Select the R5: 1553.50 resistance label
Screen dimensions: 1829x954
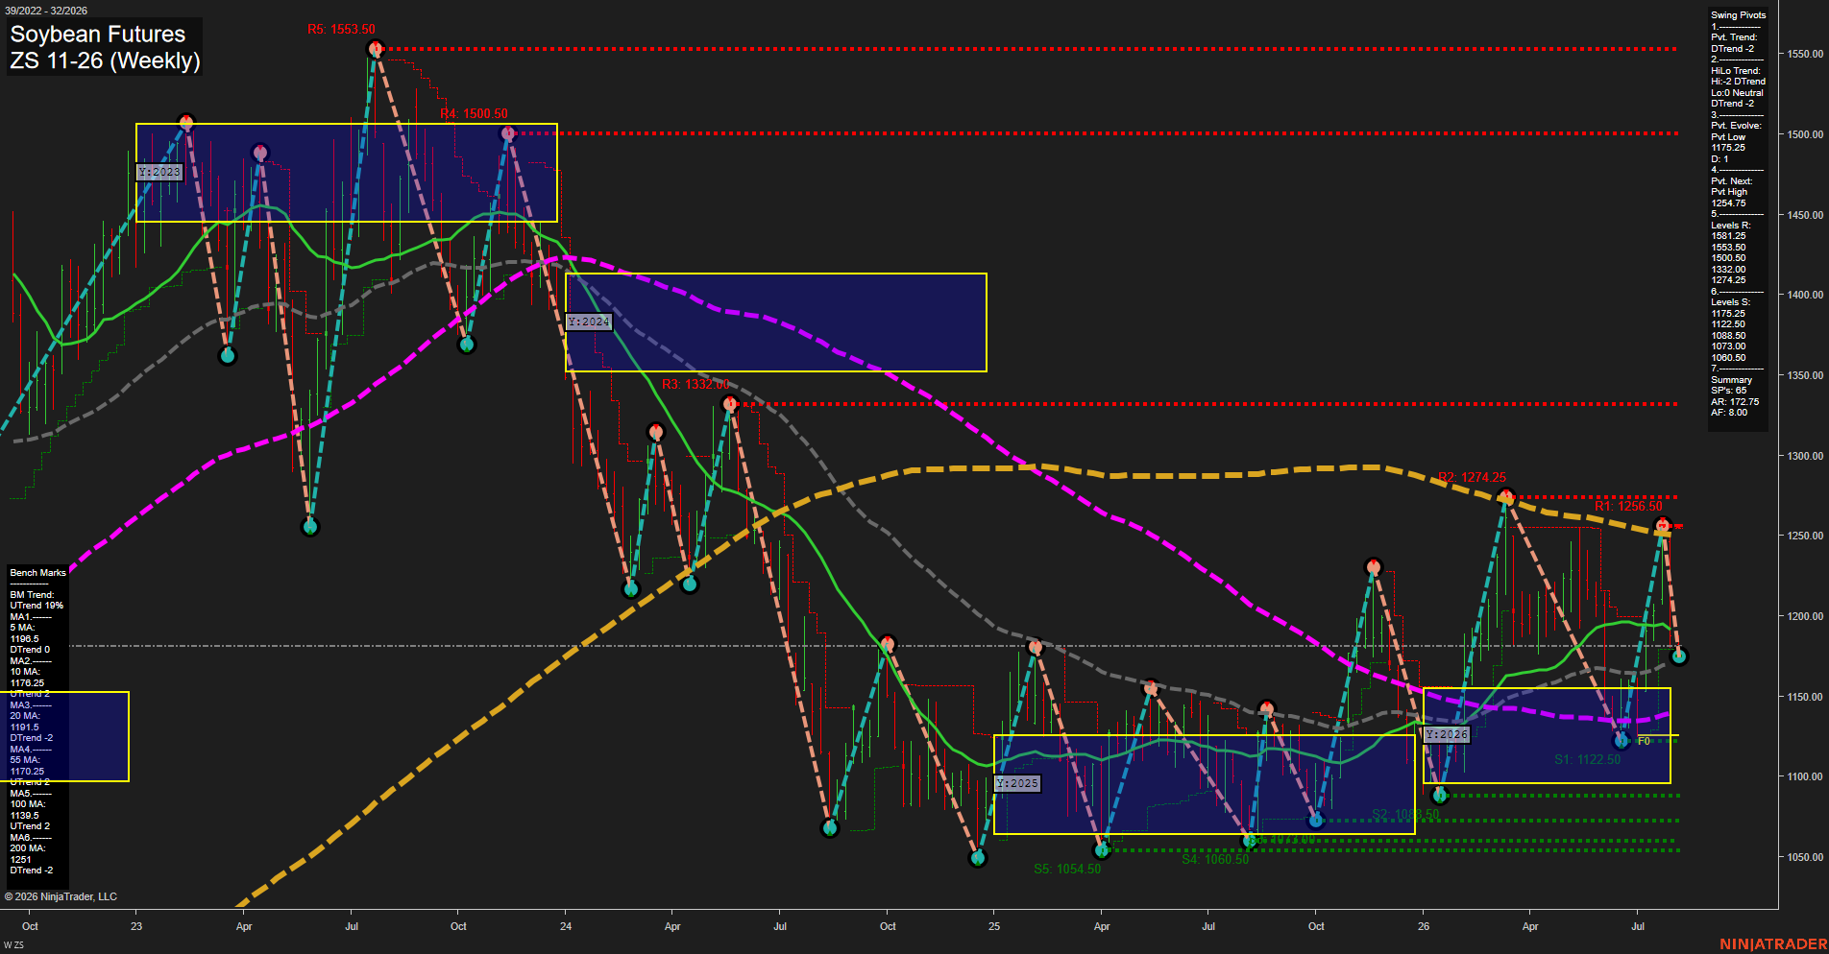click(x=341, y=30)
